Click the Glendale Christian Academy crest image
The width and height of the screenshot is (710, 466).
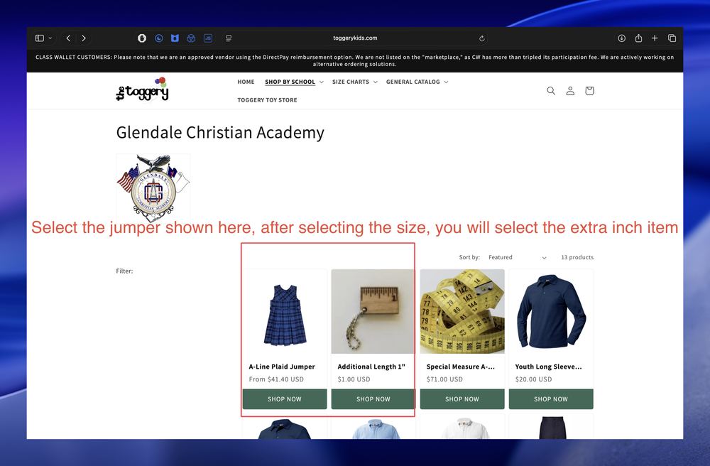[153, 188]
